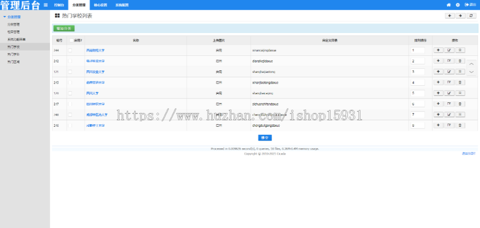
Task: Open the 核心设置 tab
Action: click(100, 5)
